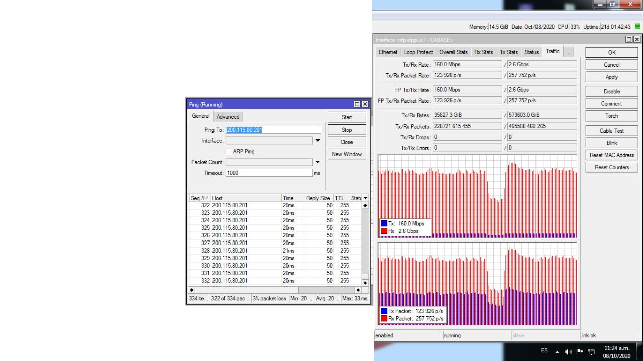Show more tabs via the ellipsis tab
643x361 pixels.
coord(568,52)
